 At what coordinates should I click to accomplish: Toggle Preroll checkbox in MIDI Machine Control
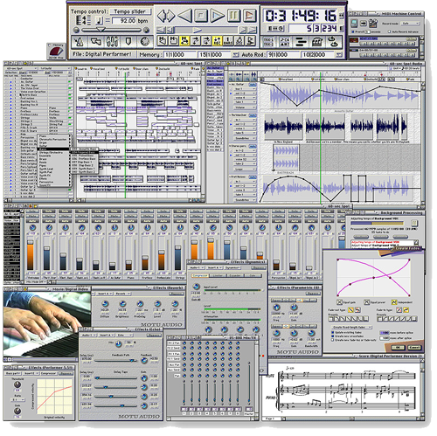353,31
